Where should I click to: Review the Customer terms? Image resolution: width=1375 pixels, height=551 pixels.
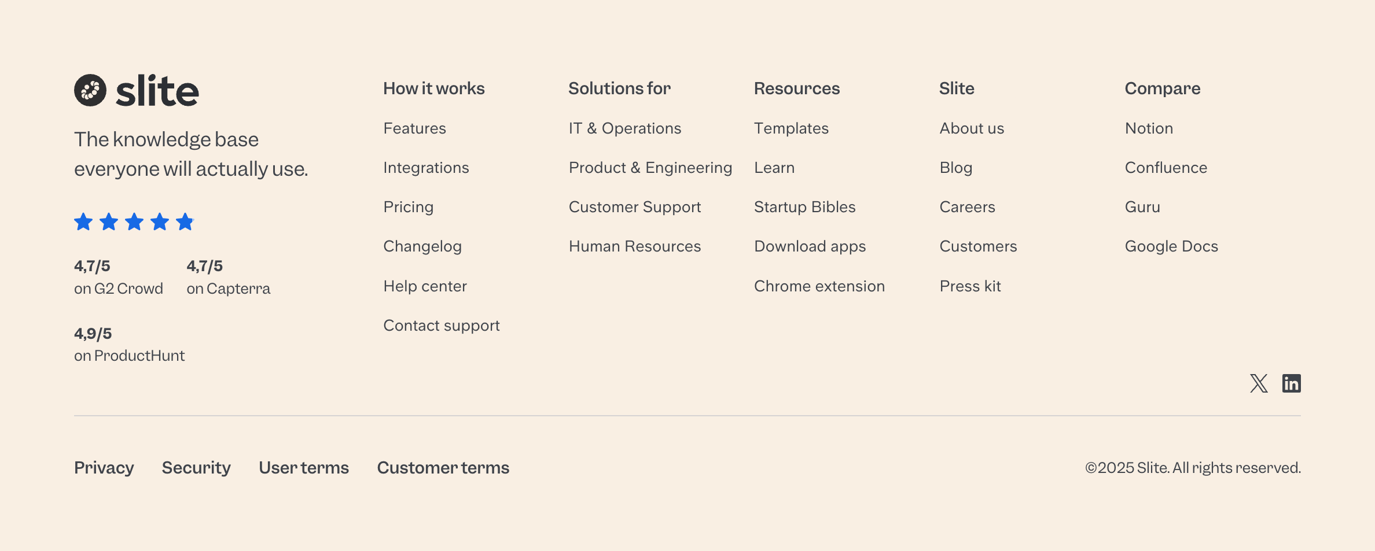click(443, 467)
